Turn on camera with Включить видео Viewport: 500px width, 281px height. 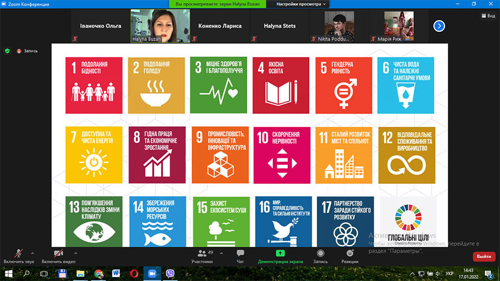(58, 256)
